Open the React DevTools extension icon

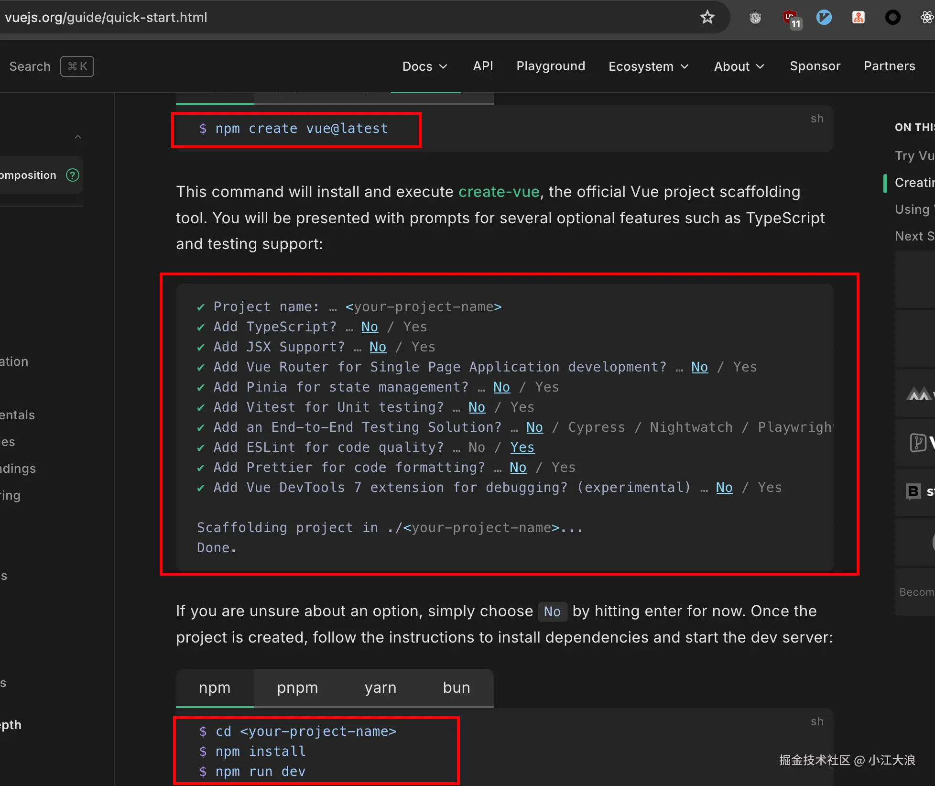(x=926, y=18)
